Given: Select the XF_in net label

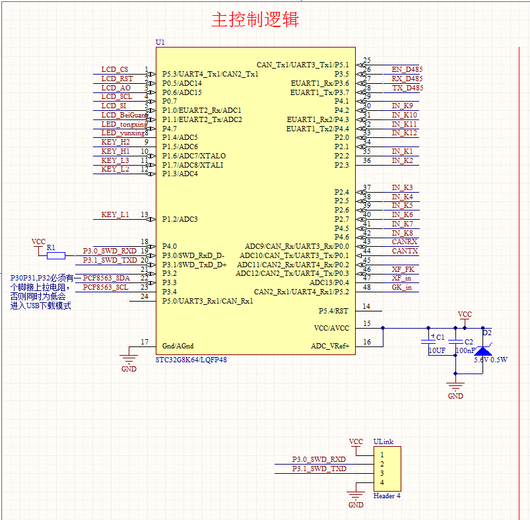Looking at the screenshot, I should tap(401, 278).
